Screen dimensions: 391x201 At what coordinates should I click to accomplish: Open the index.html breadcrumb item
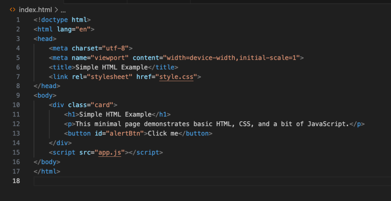click(x=36, y=10)
